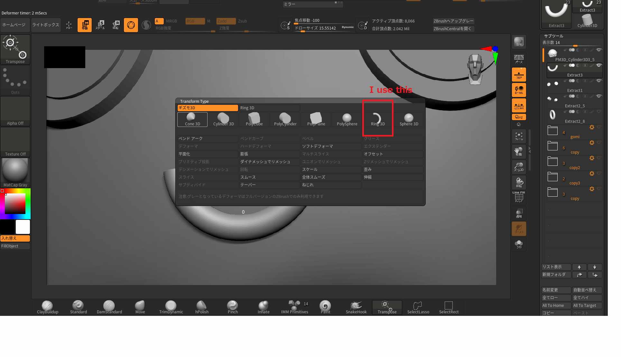Screen dimensions: 621x357
Task: Toggle the PolyF line fill display
Action: point(519,197)
